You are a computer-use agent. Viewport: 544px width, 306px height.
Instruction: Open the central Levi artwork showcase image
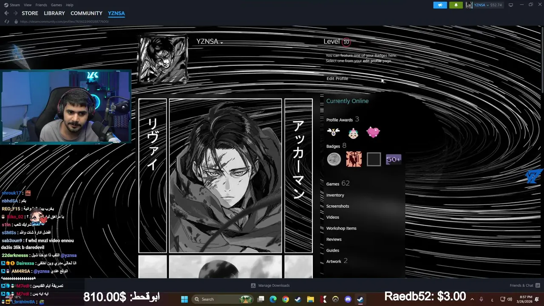point(225,176)
